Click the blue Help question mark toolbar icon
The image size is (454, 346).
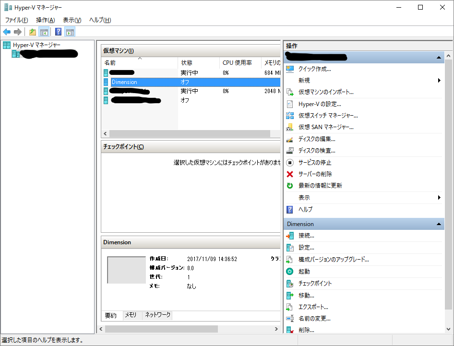tap(58, 32)
